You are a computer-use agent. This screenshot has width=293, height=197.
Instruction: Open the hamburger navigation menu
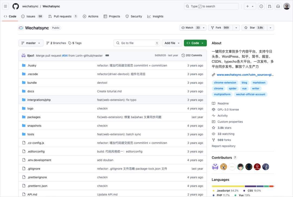pyautogui.click(x=6, y=6)
